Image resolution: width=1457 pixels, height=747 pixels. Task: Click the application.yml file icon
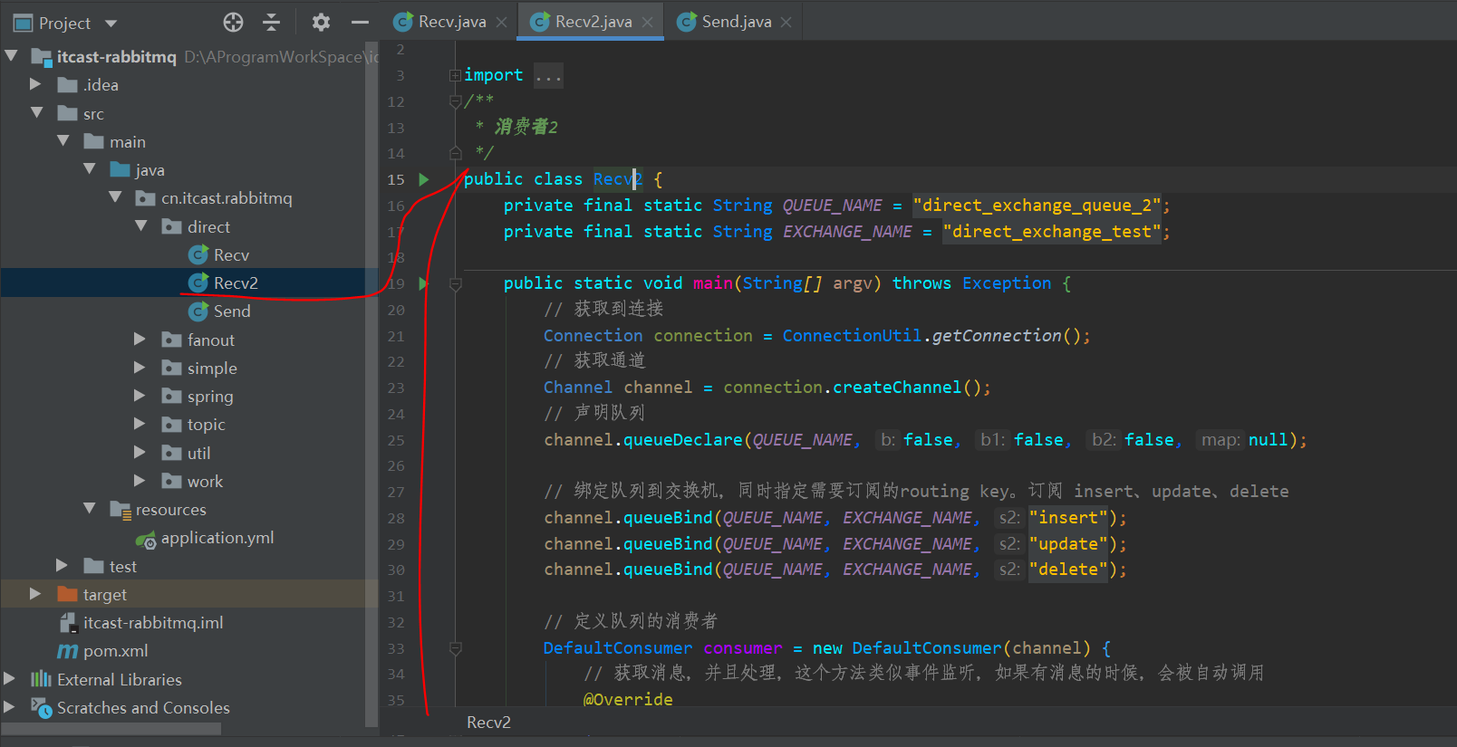146,539
